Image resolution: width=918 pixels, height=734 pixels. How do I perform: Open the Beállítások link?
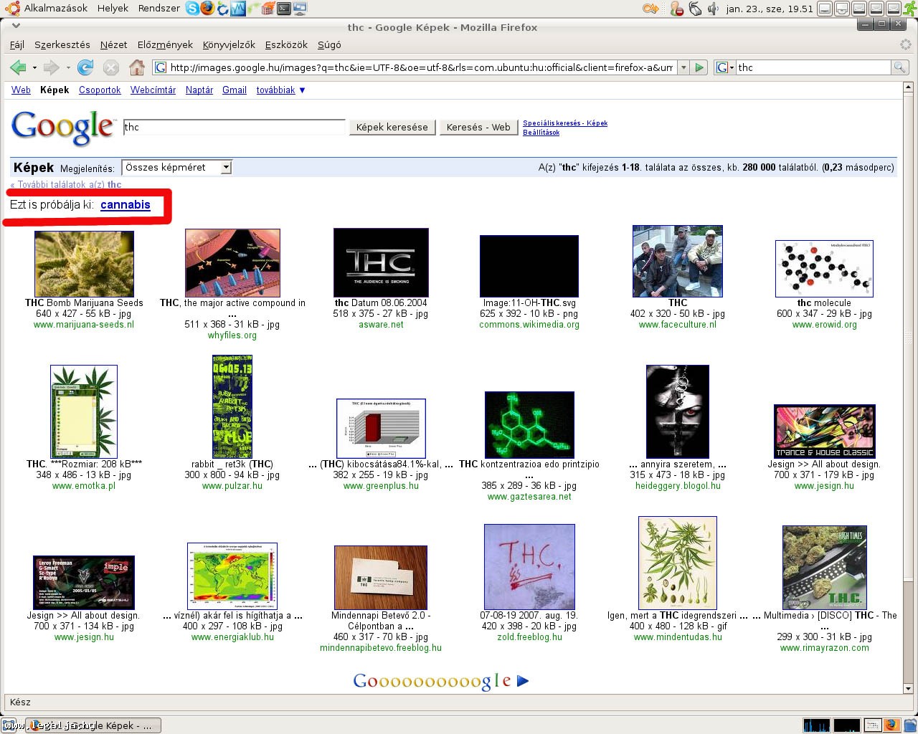(x=541, y=133)
